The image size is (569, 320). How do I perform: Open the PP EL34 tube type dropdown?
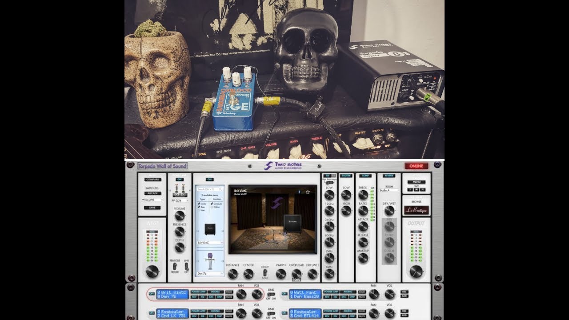(180, 200)
